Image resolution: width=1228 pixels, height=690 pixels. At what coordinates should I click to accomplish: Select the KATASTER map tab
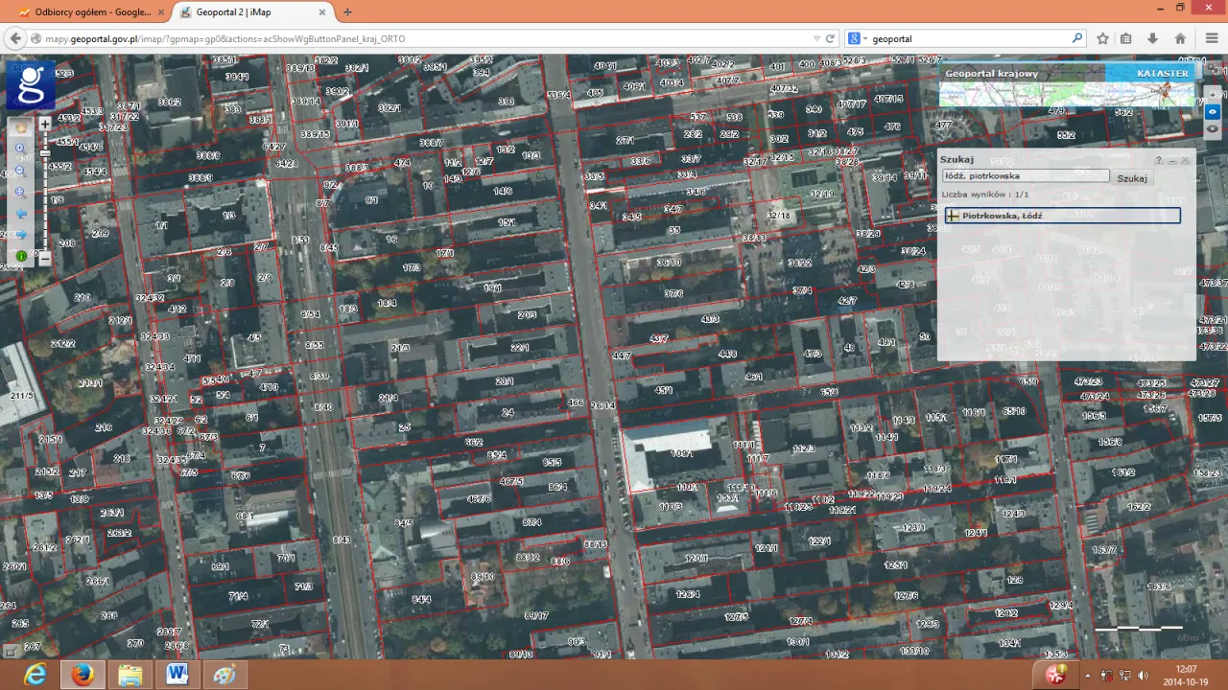pos(1162,73)
